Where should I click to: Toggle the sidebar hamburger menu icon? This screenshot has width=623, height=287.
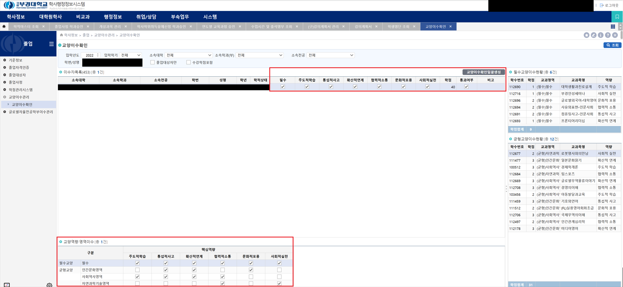[51, 44]
